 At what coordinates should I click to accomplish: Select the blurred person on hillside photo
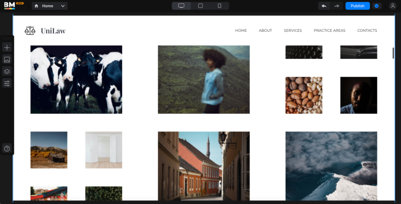204,79
